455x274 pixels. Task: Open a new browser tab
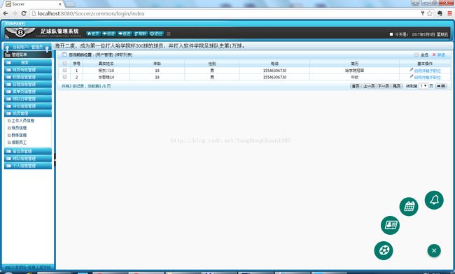[71, 4]
